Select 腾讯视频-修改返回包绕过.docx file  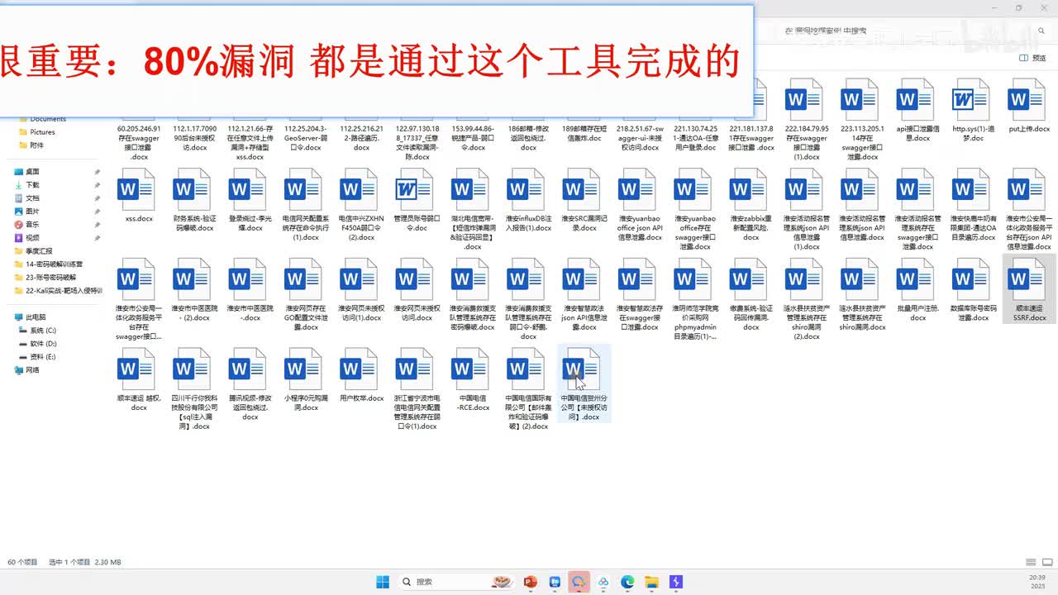250,384
